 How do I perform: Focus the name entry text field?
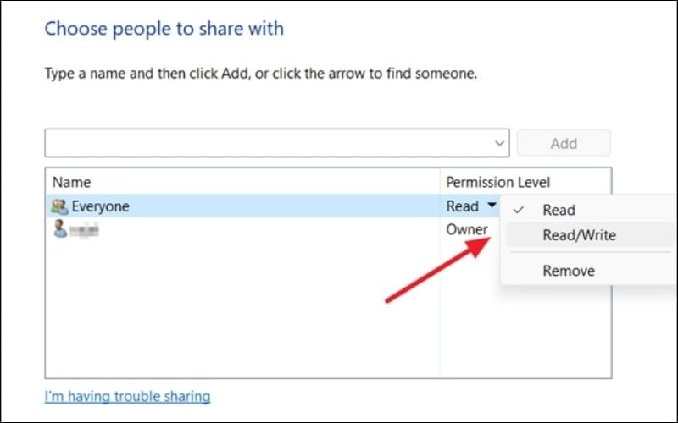[x=267, y=143]
